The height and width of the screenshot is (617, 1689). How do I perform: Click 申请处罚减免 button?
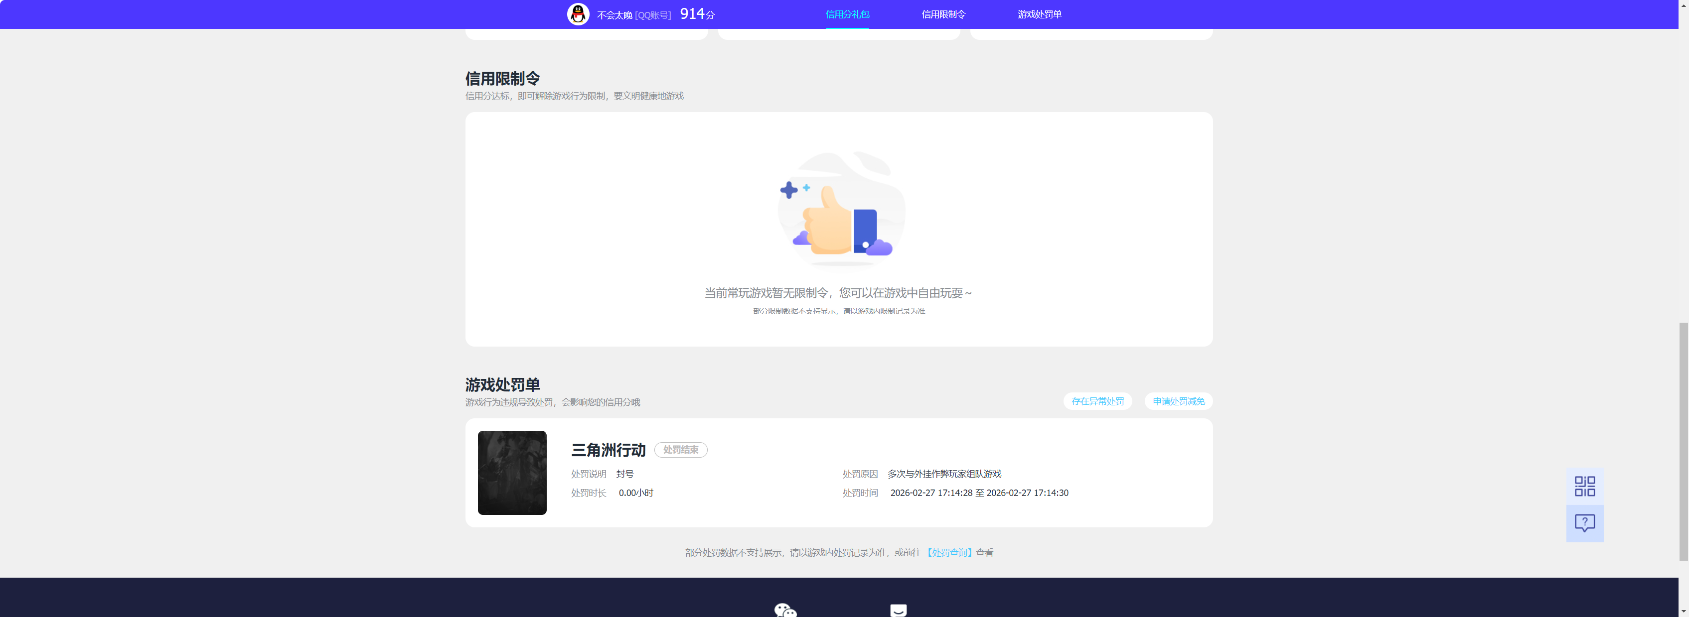[1178, 401]
